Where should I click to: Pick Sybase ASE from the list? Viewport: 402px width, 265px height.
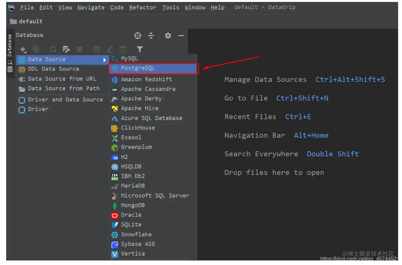153,244
